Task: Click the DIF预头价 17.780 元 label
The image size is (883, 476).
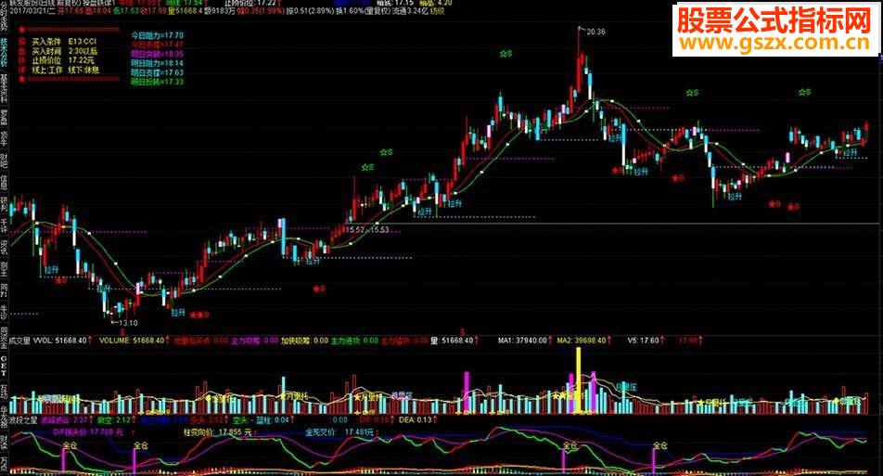Action: [88, 432]
